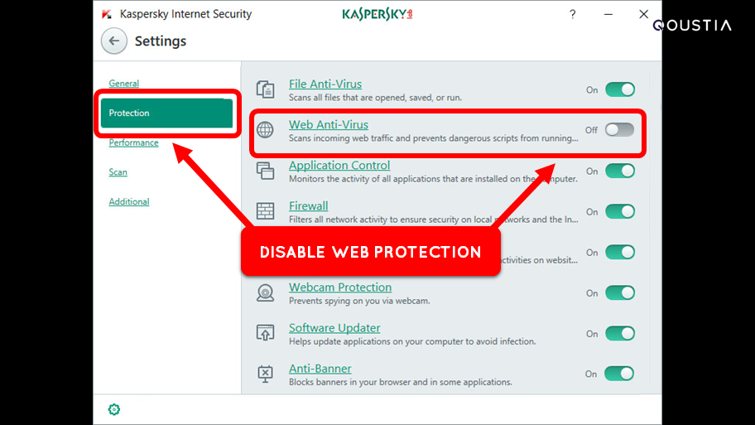The image size is (755, 425).
Task: Open the General settings section
Action: coord(123,84)
